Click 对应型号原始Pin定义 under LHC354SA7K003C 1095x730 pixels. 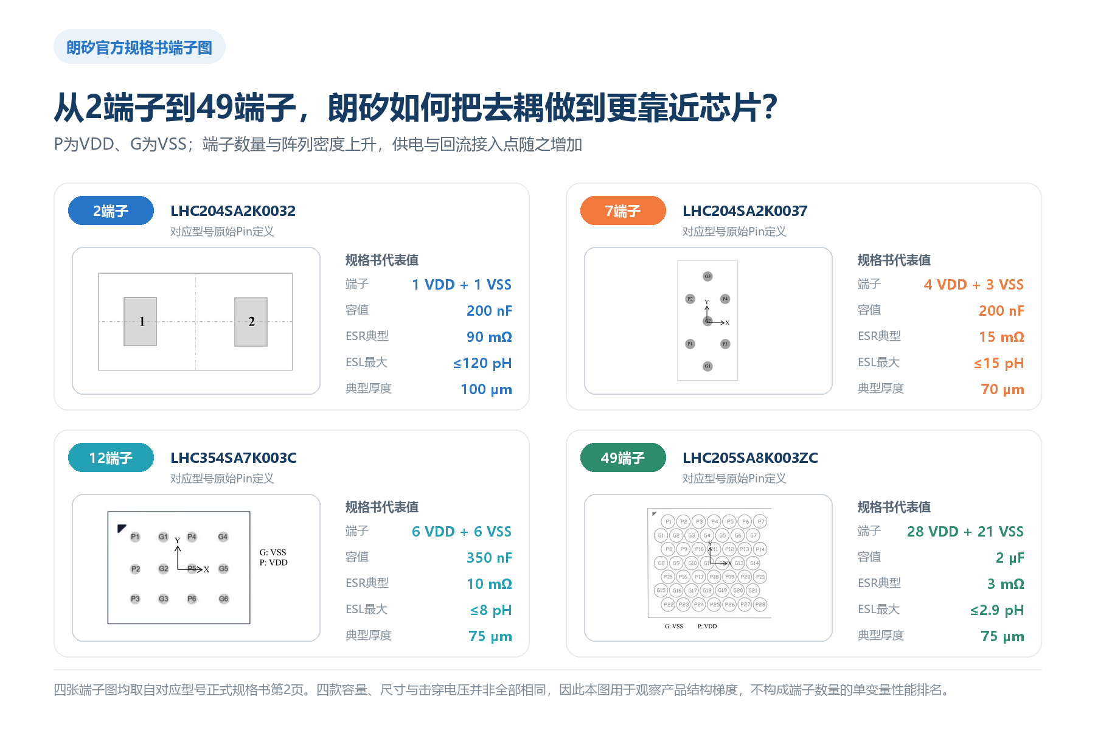tap(222, 479)
